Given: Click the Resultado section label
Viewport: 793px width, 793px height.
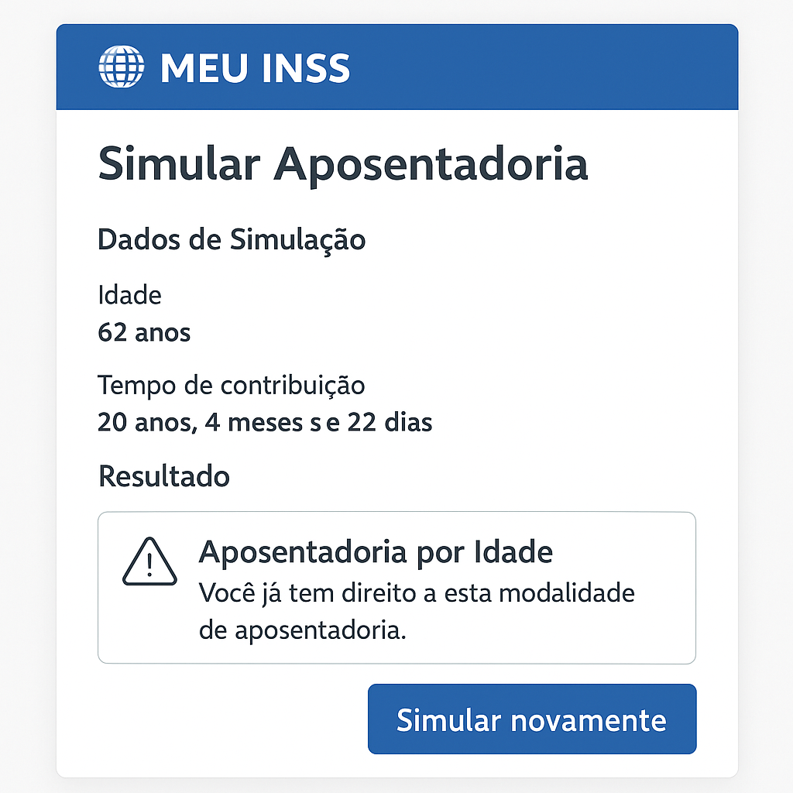Looking at the screenshot, I should click(x=164, y=475).
